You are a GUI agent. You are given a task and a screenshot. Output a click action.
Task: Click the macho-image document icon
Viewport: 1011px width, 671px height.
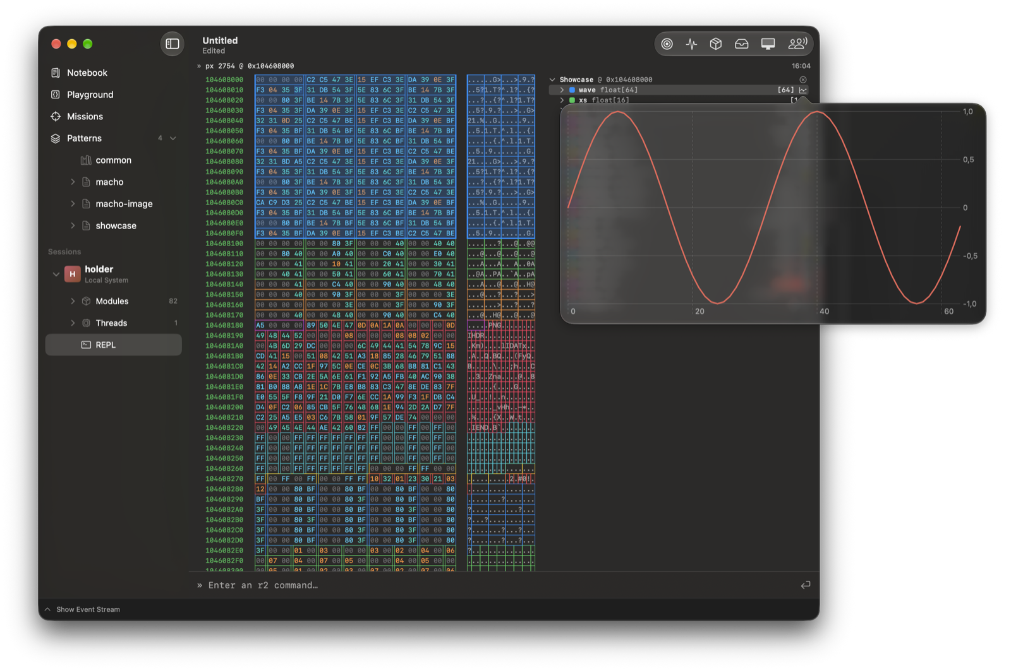click(87, 204)
